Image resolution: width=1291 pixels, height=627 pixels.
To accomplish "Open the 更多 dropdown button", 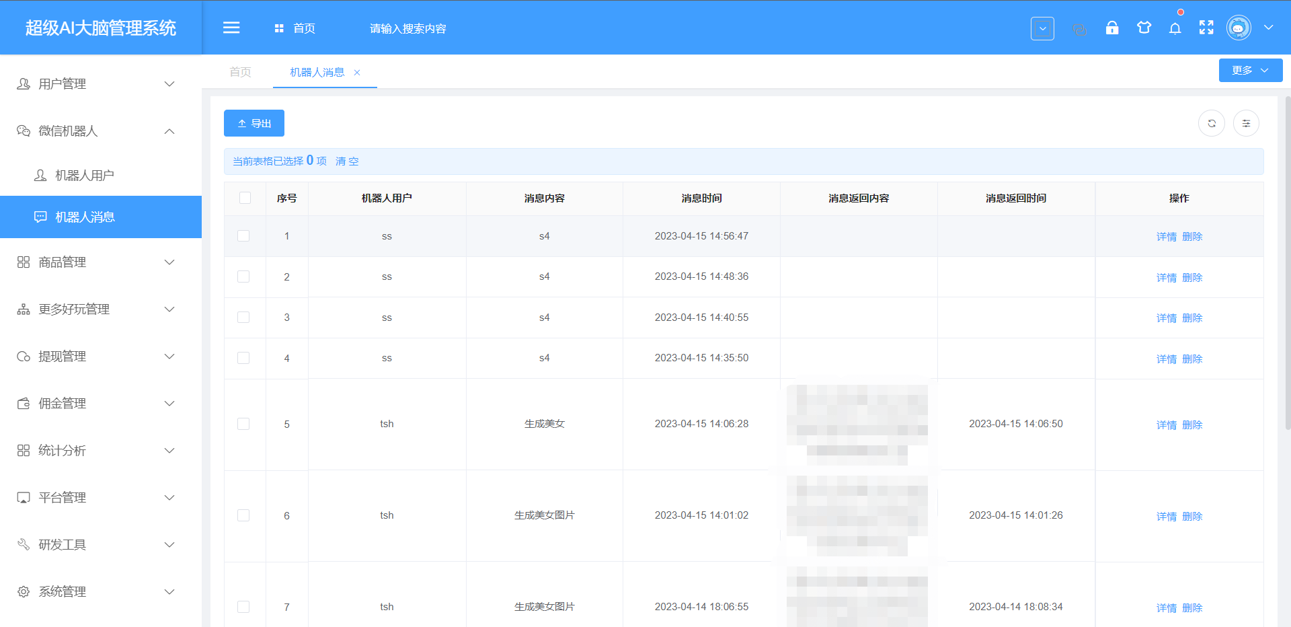I will tap(1250, 71).
